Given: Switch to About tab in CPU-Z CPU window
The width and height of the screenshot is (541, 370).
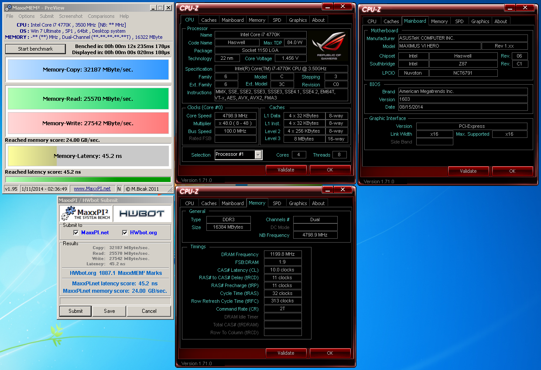Looking at the screenshot, I should (318, 20).
